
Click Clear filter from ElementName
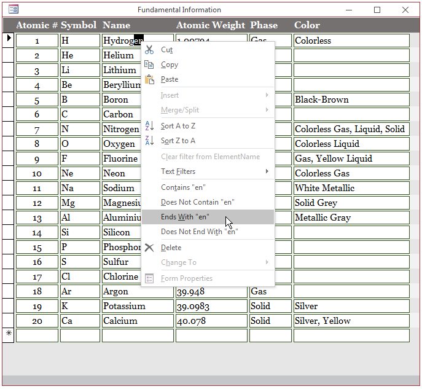(208, 157)
